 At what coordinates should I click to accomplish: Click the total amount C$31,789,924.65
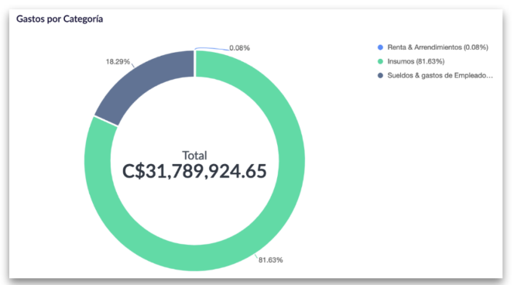tap(194, 171)
